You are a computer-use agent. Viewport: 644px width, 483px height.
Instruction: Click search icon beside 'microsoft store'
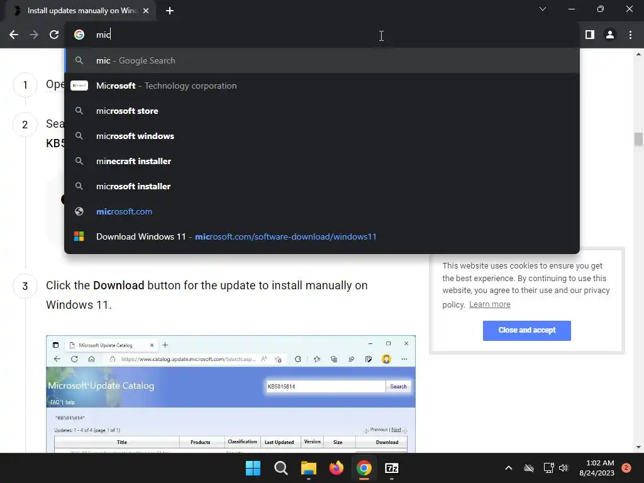[x=79, y=111]
